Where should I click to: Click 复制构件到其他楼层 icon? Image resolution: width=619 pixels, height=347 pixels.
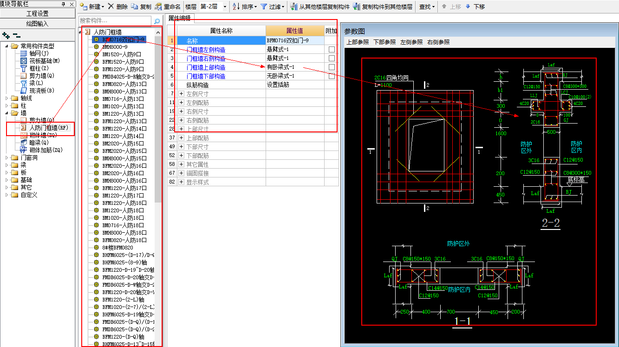click(356, 7)
